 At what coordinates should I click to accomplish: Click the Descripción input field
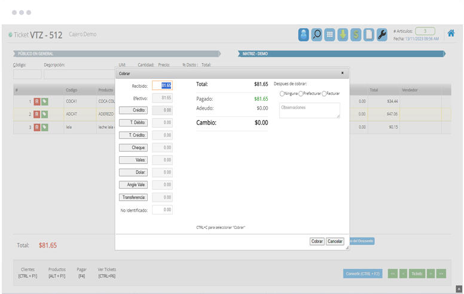[80, 75]
